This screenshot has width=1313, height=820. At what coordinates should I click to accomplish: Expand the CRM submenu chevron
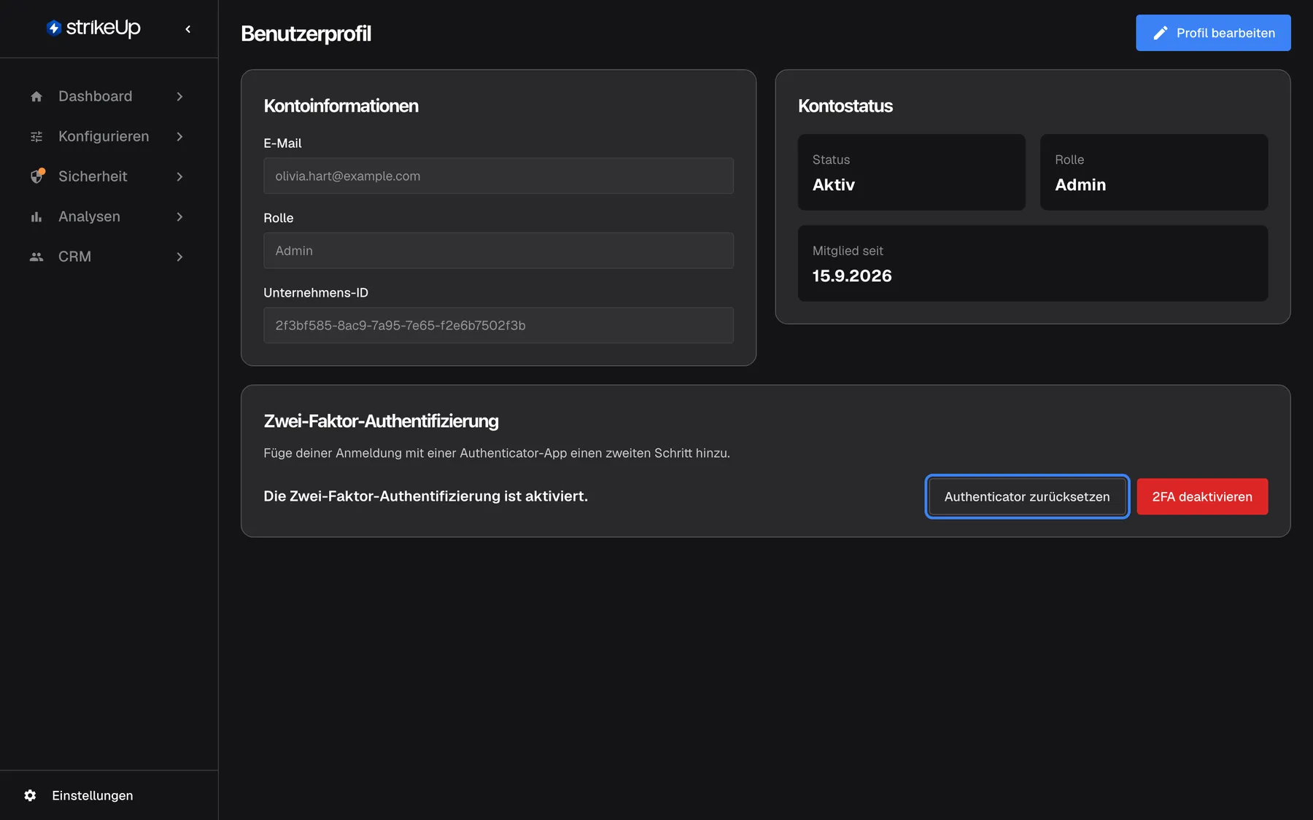[x=179, y=257]
